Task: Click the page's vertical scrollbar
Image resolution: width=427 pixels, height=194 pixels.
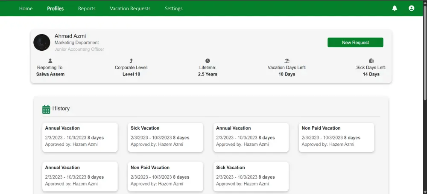Action: coord(424,53)
